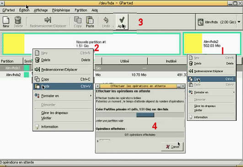This screenshot has width=243, height=167.
Task: Select the /dev/hda2 partition graphic block
Action: pos(212,43)
